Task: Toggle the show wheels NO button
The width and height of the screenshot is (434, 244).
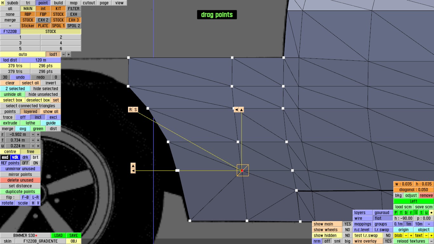Action: click(x=348, y=230)
